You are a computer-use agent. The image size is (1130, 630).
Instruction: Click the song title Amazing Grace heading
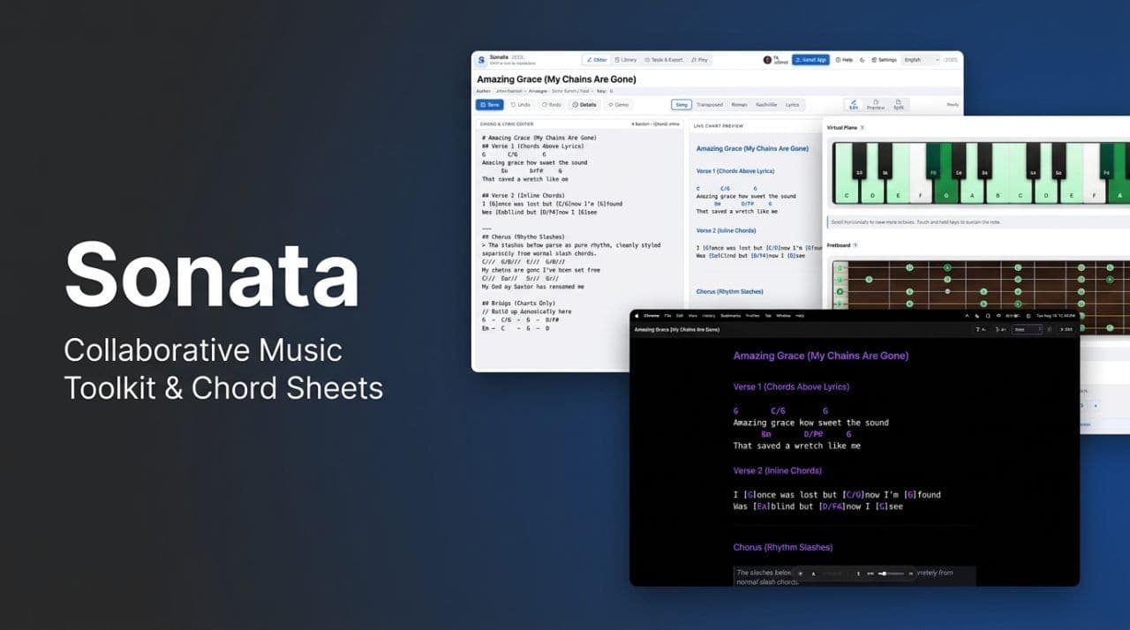click(556, 79)
